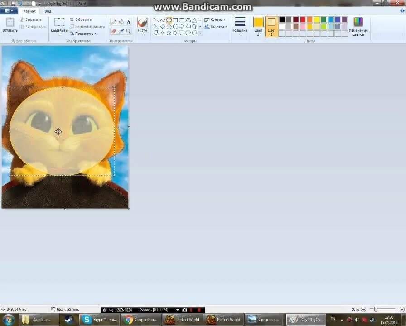Choose the Five-point star shape
406x326 pixels.
point(169,33)
